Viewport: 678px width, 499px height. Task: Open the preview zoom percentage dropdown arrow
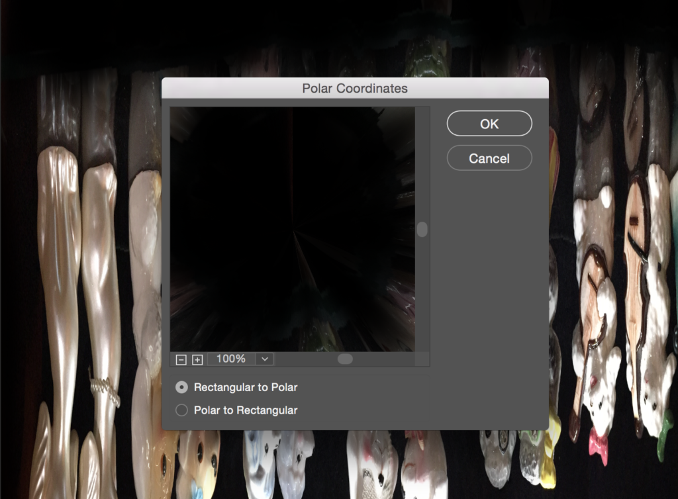point(265,359)
